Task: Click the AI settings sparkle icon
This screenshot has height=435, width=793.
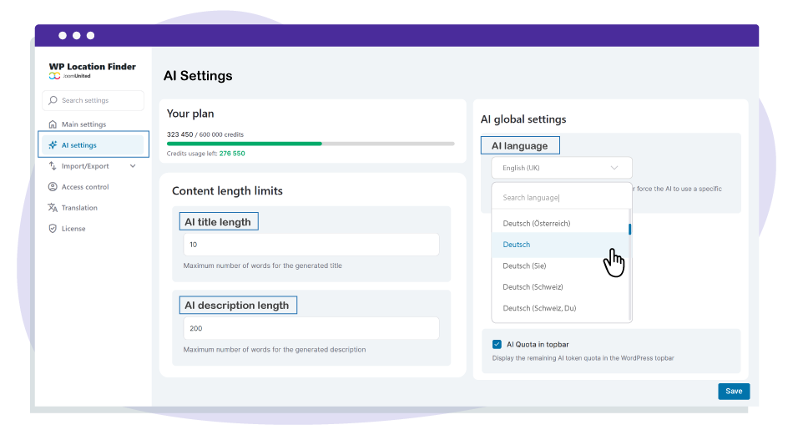Action: coord(53,145)
